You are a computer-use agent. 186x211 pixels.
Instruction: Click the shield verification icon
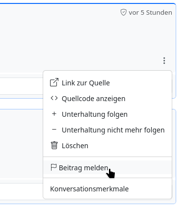[123, 12]
